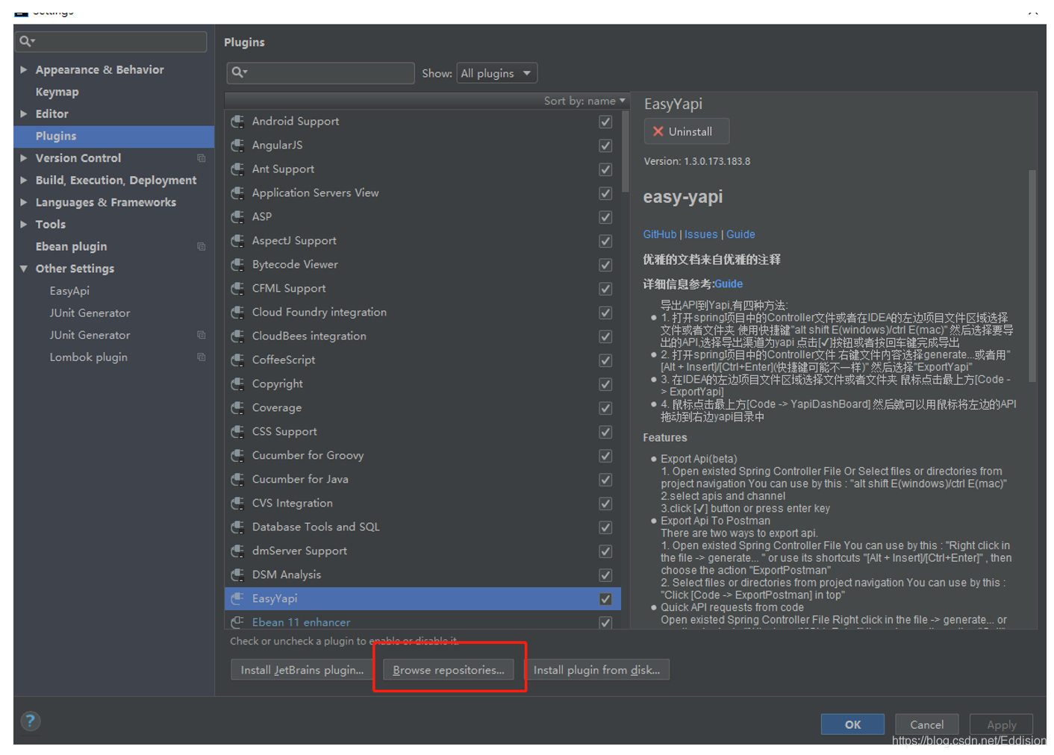Click the plugins search input field
1054x755 pixels.
click(x=320, y=72)
